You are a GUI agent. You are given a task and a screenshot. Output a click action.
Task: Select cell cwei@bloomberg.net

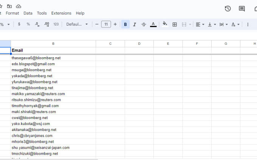53,118
